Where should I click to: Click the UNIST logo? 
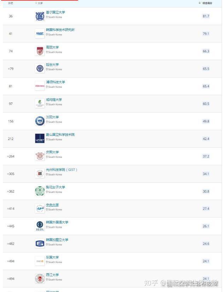(x=40, y=139)
